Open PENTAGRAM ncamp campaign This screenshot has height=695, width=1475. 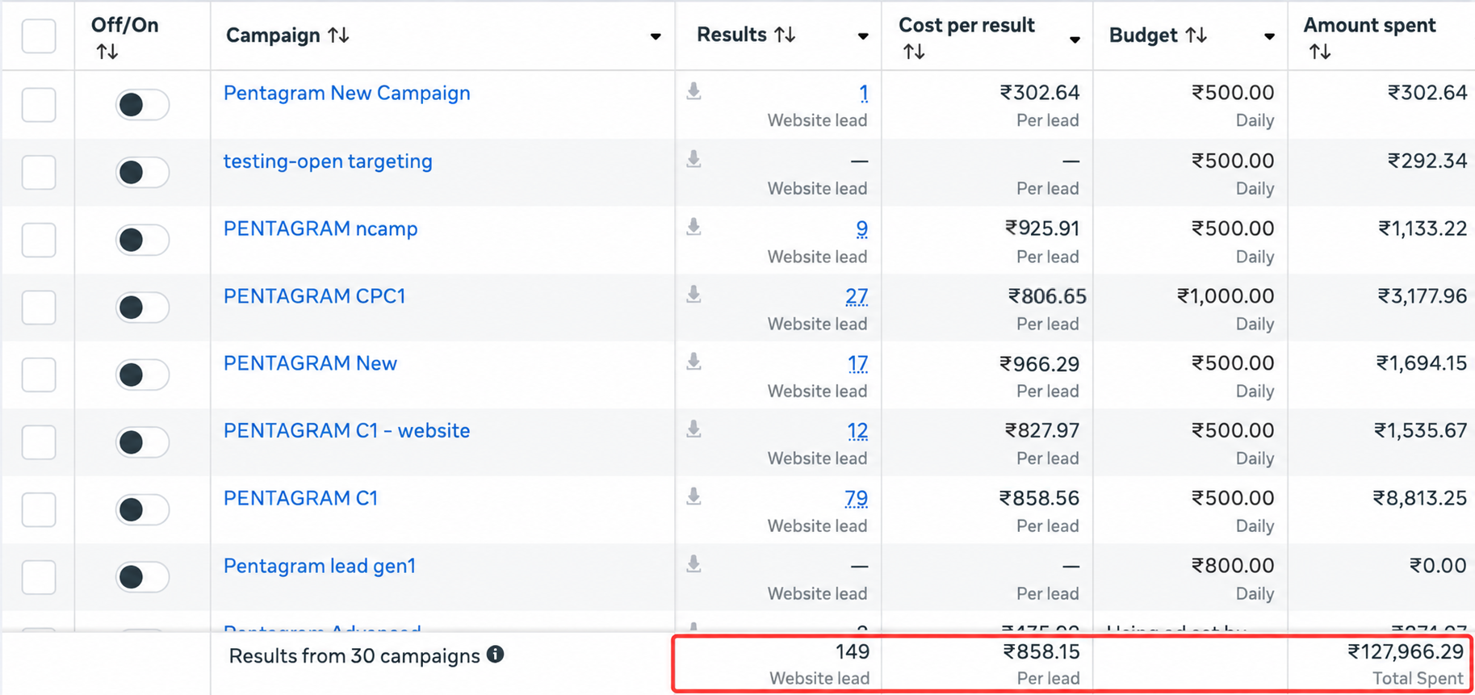[x=321, y=228]
